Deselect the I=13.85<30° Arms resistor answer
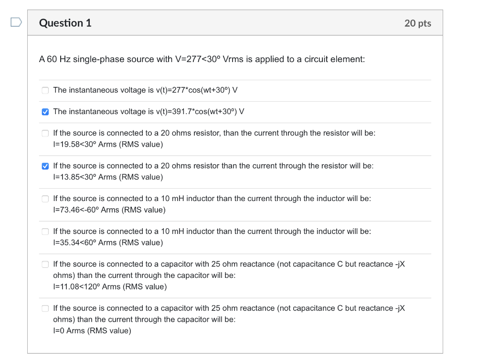489x361 pixels. (x=45, y=166)
